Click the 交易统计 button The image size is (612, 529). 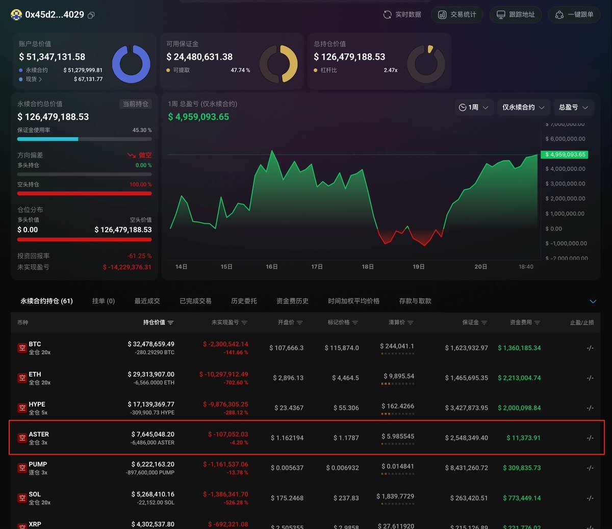coord(457,15)
